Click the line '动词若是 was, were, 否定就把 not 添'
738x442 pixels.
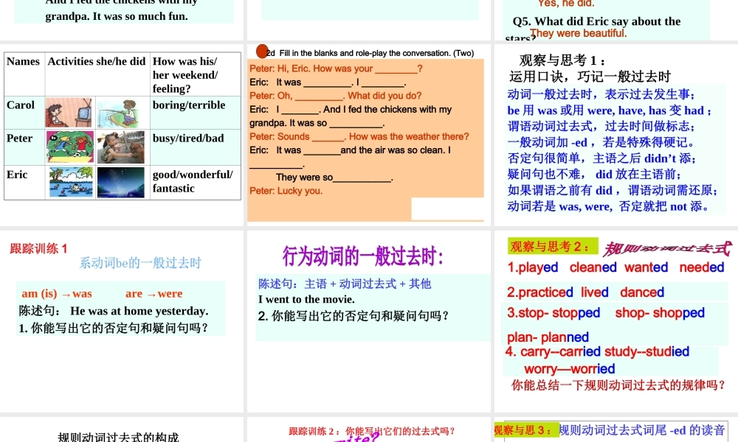[x=608, y=206]
